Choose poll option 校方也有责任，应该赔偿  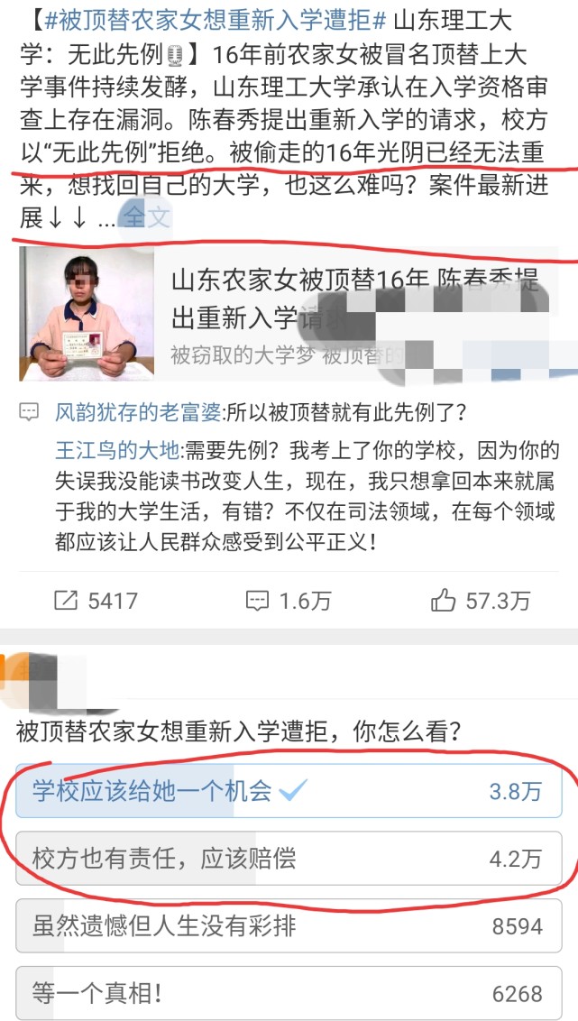coord(289,859)
